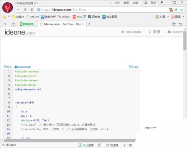The height and width of the screenshot is (148, 187).
Task: Expand the address bar history dropdown
Action: coord(182,10)
